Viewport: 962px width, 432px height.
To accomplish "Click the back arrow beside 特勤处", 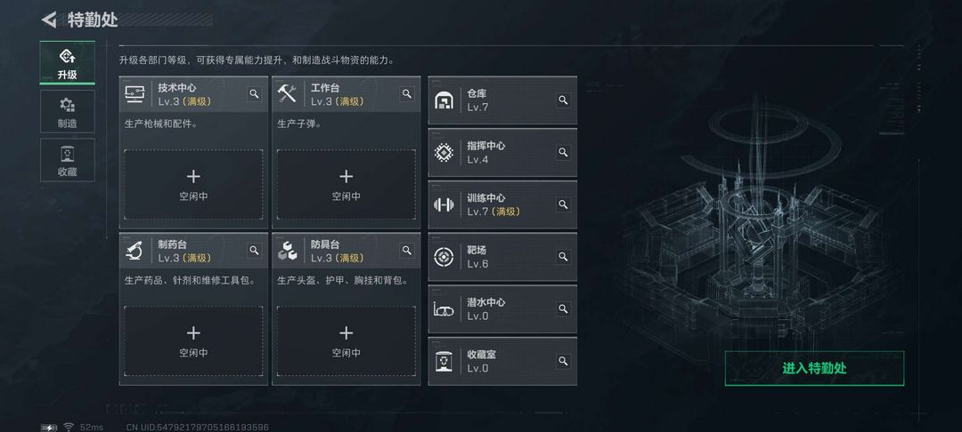I will 49,20.
